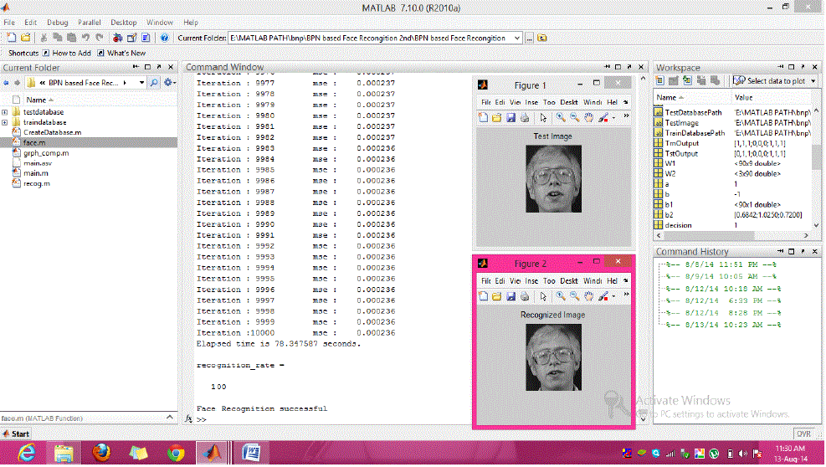Expand the testdatabase folder
Screen dimensions: 826x467
pyautogui.click(x=6, y=112)
